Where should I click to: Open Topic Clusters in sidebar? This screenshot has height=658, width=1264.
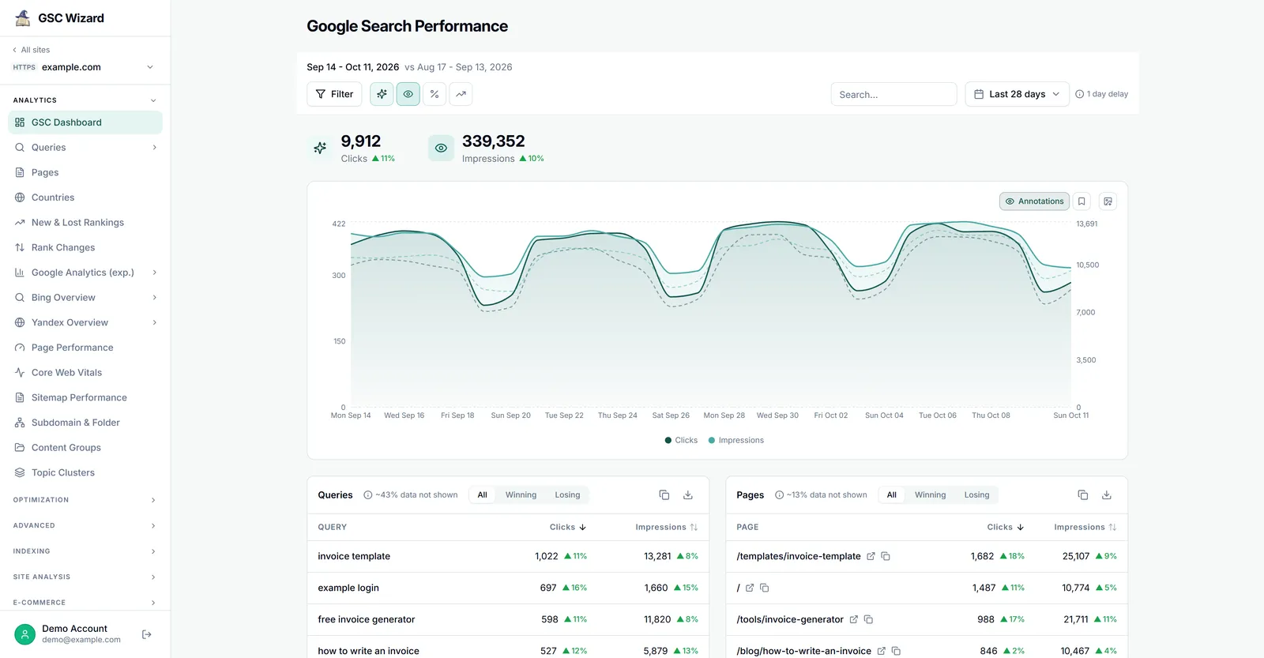85,472
